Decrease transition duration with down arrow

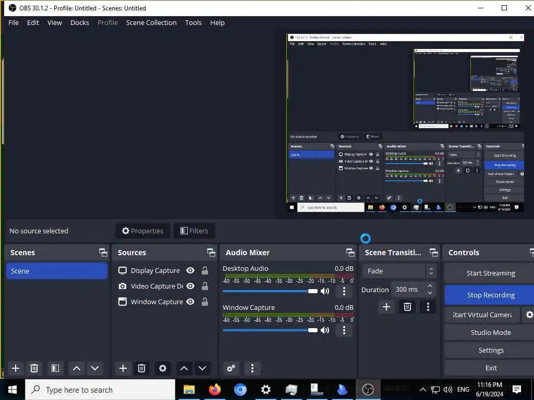(x=430, y=293)
